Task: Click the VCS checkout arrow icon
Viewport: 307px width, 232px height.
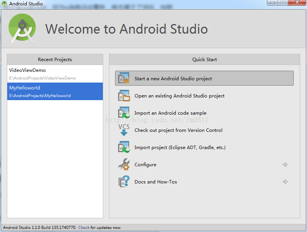Action: (x=124, y=130)
